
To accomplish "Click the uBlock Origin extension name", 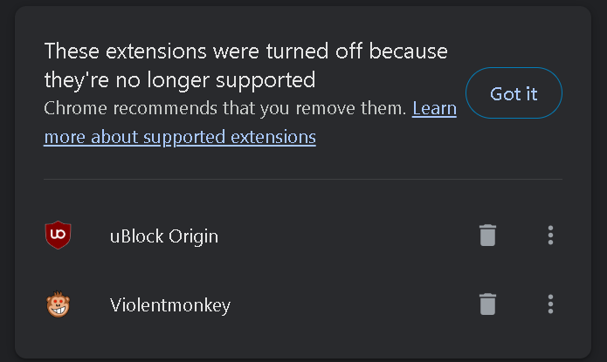I will click(x=164, y=235).
